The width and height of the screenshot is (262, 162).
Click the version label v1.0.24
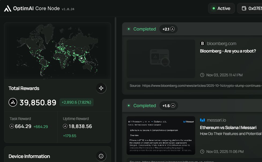point(68,9)
